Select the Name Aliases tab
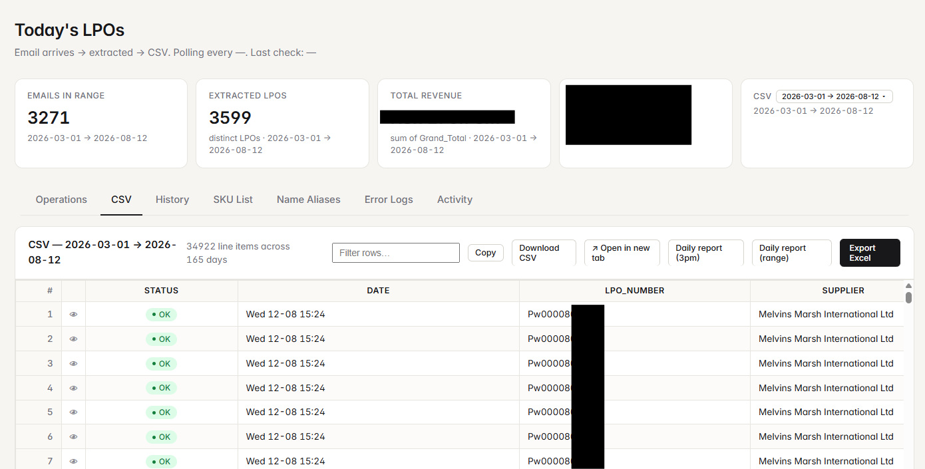This screenshot has height=469, width=925. tap(309, 200)
